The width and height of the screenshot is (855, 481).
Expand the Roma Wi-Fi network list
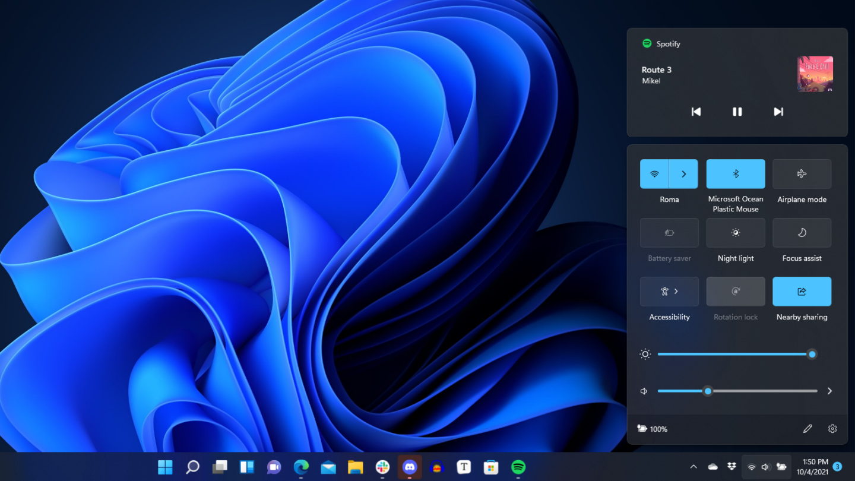[683, 173]
